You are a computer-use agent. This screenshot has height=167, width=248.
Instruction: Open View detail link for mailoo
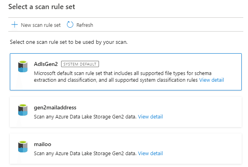[x=150, y=153]
